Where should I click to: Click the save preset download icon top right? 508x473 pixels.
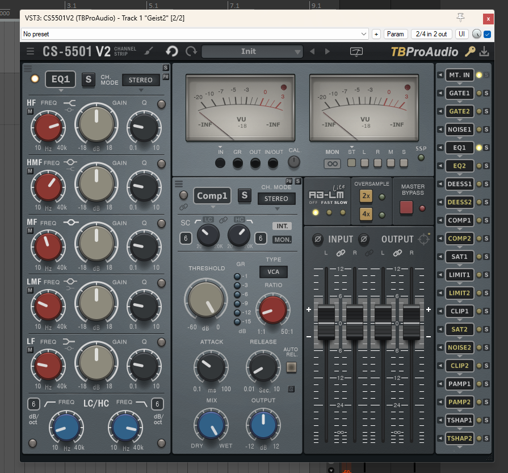483,51
